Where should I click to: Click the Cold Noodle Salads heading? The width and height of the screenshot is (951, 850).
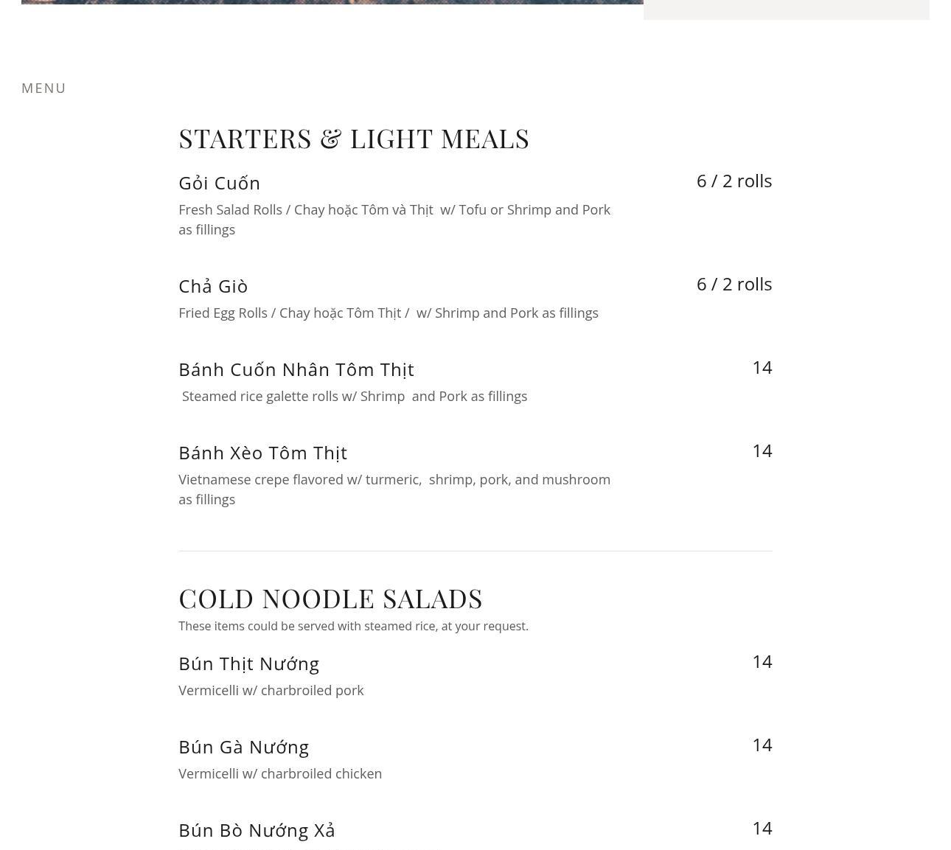pos(330,599)
